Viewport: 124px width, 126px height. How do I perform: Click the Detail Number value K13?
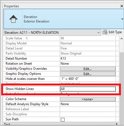click(63, 58)
